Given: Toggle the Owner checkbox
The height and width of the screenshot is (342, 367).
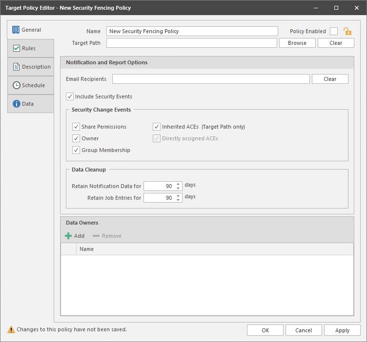Looking at the screenshot, I should [x=76, y=138].
